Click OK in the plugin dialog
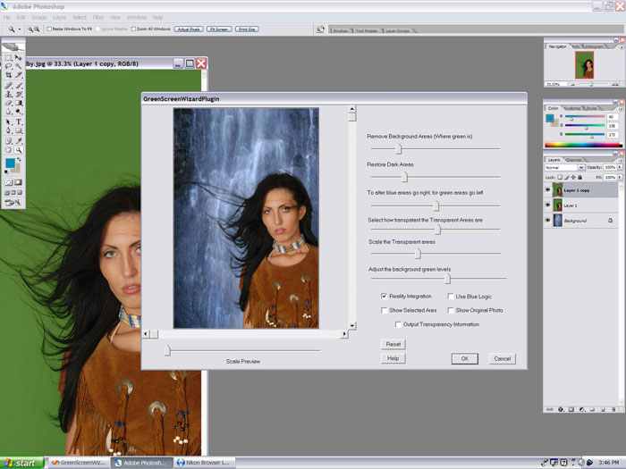This screenshot has height=469, width=626. click(x=465, y=358)
